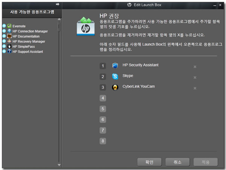This screenshot has width=226, height=170.
Task: Remove HP Security Assistant with its X
Action: click(x=195, y=67)
